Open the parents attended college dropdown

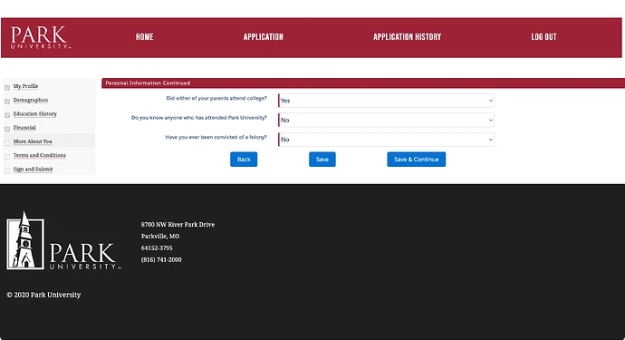click(x=386, y=101)
